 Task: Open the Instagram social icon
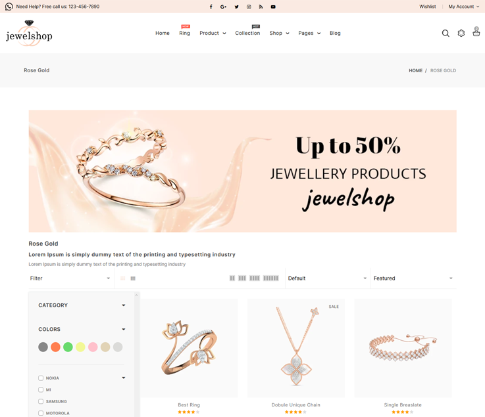point(249,7)
